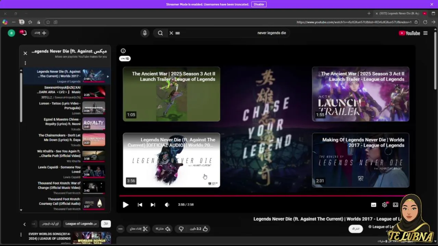Screen dimensions: 438x246
Task: Open the League of Legends channel link
Action: (x=383, y=227)
